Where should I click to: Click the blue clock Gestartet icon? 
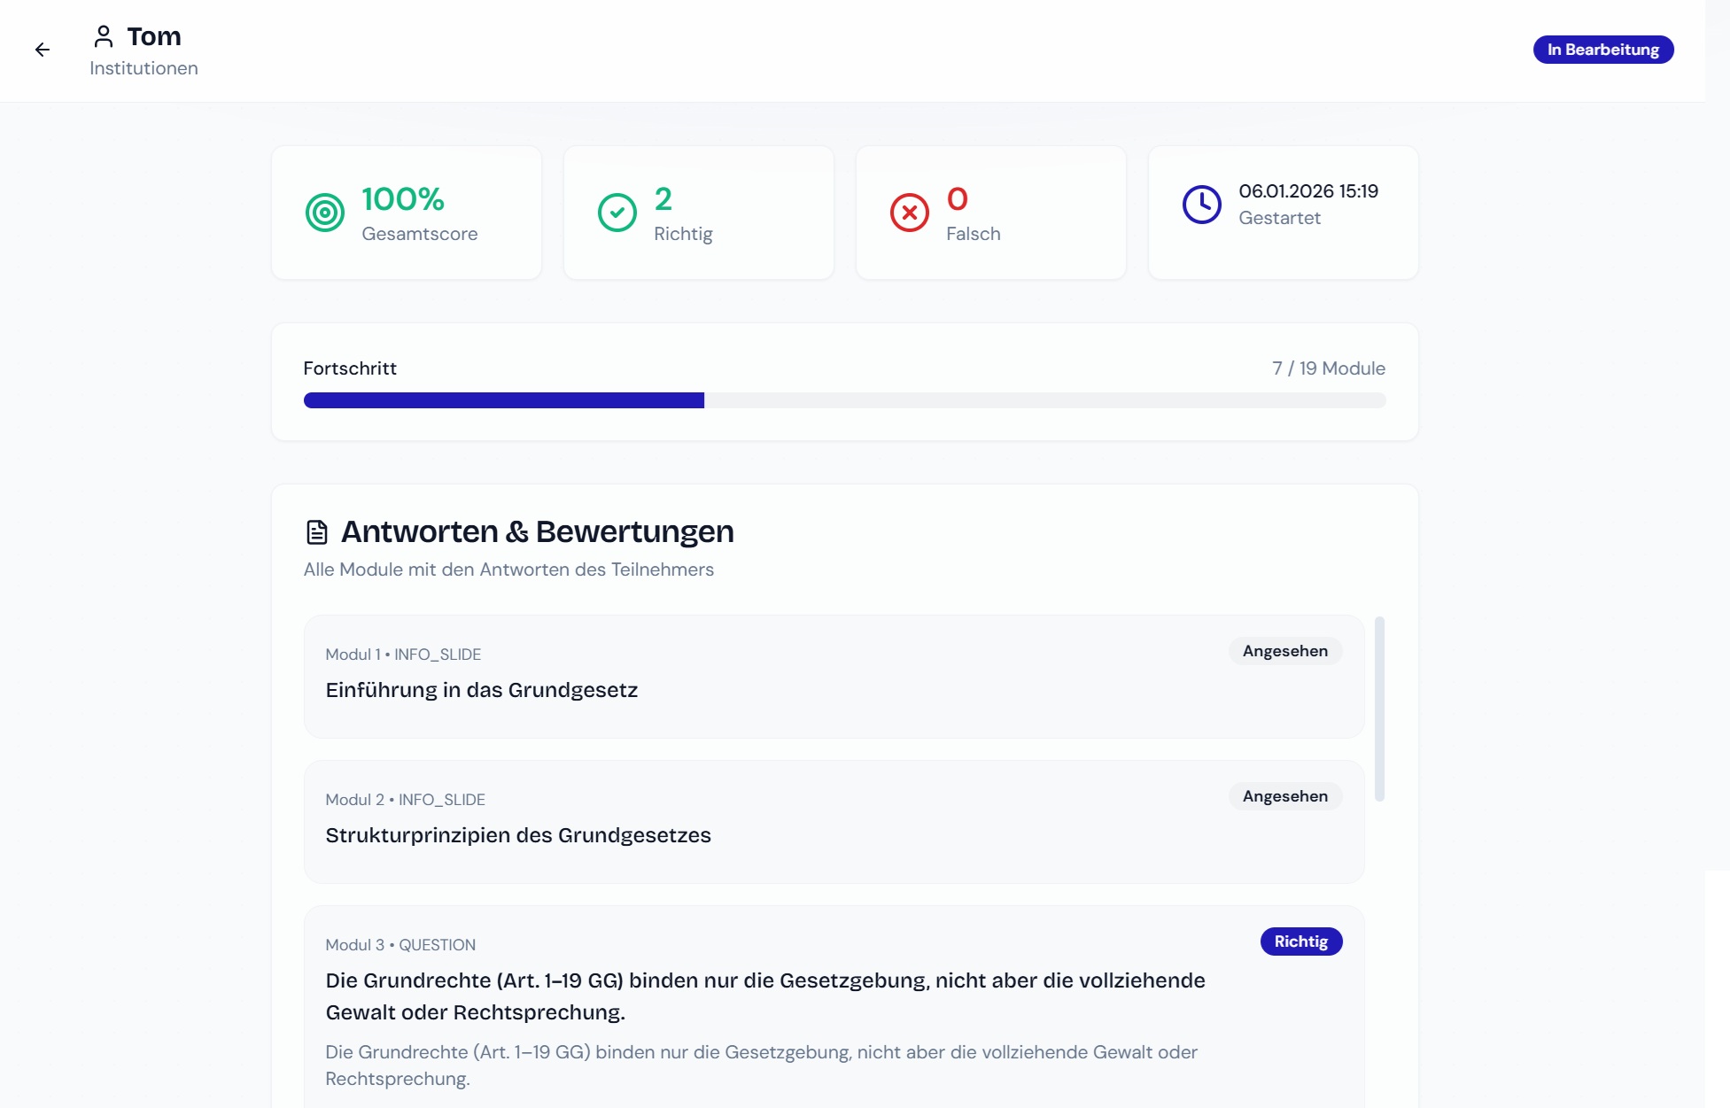tap(1201, 205)
